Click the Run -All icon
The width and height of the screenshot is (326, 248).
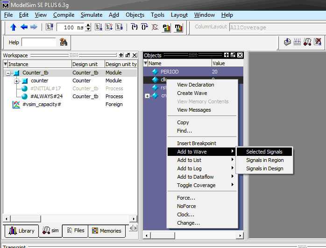click(120, 27)
